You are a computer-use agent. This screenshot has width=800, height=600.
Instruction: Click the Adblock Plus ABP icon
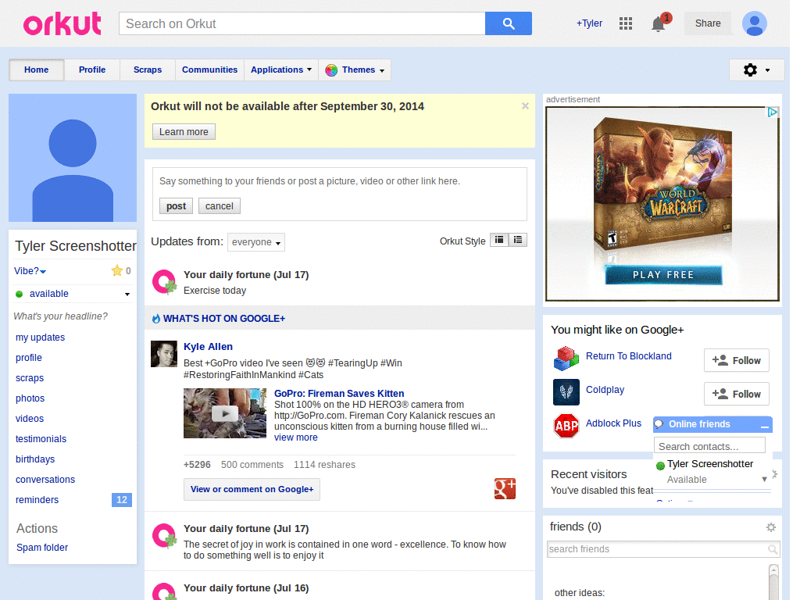point(566,426)
